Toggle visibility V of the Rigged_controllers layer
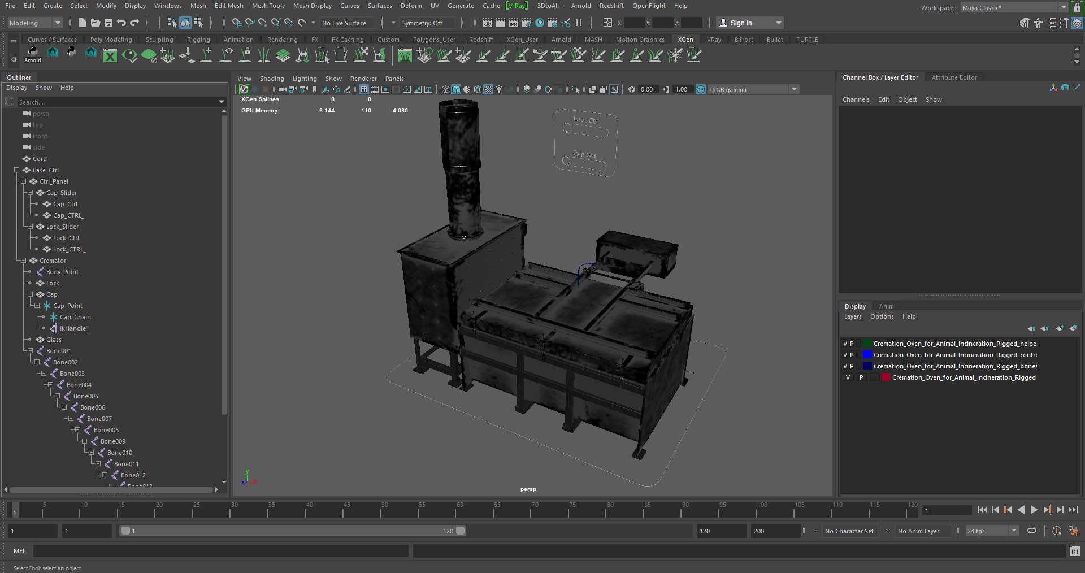 pos(845,355)
